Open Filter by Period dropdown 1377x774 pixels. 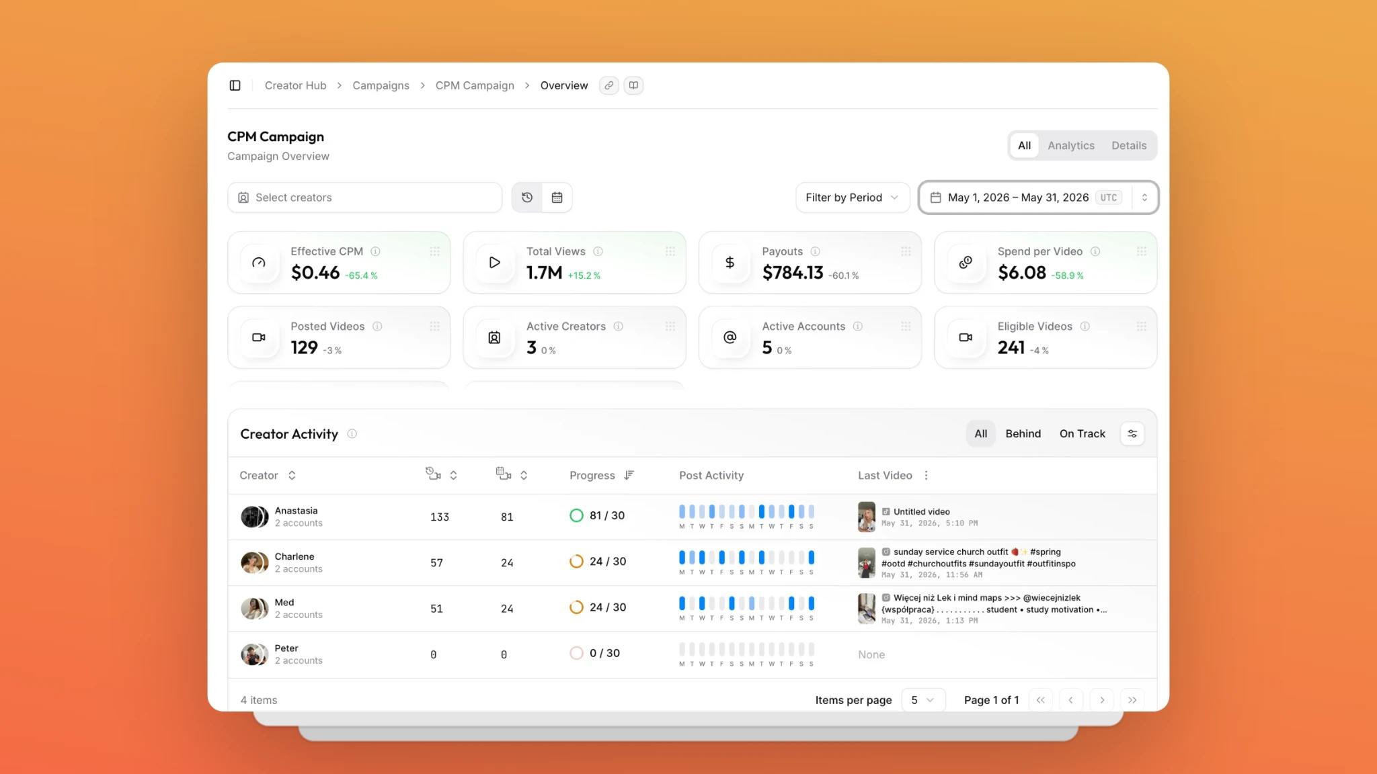852,198
